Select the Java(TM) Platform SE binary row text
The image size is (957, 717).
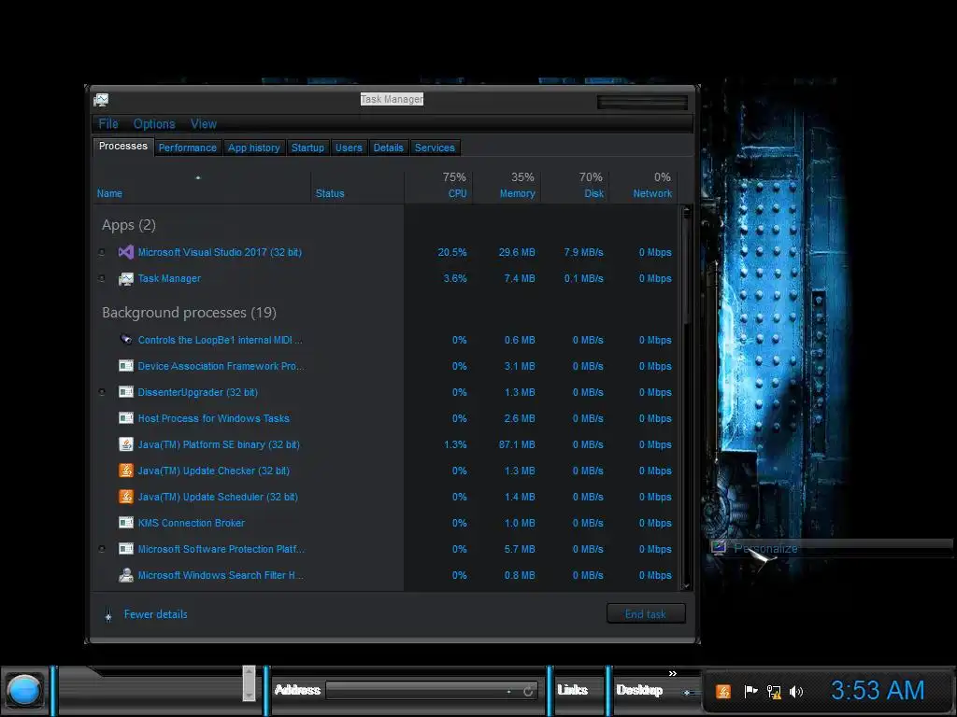point(219,444)
